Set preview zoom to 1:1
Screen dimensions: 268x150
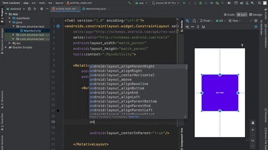tap(253, 141)
